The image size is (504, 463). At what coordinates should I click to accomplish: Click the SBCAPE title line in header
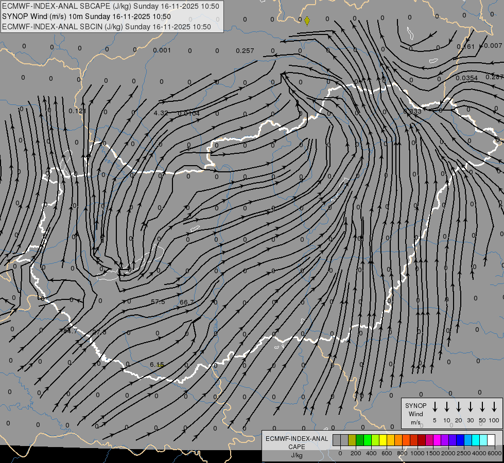[x=111, y=6]
